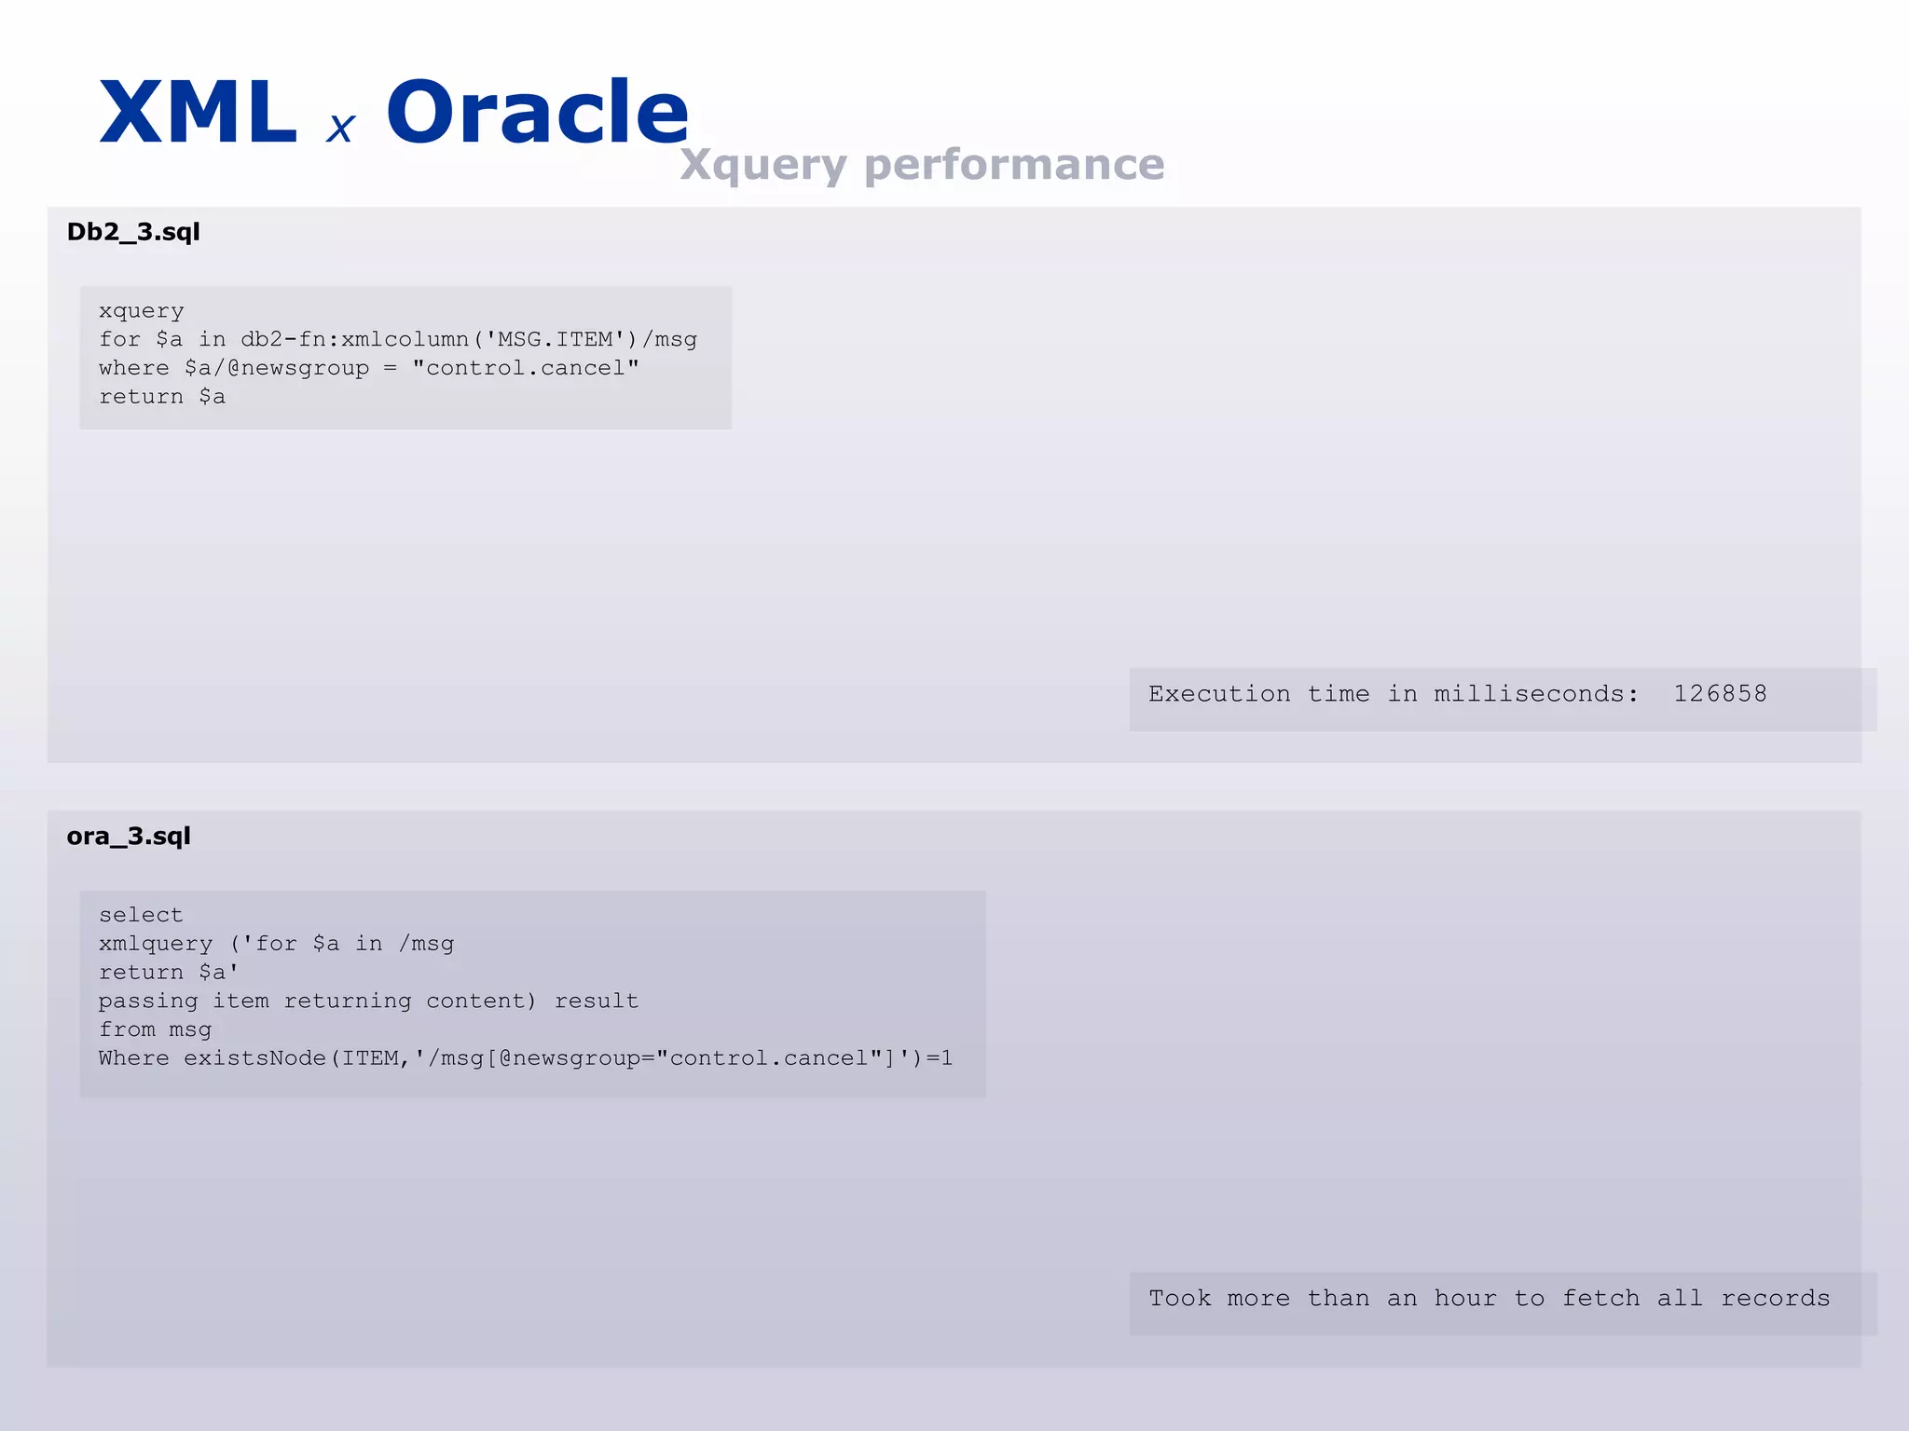Image resolution: width=1909 pixels, height=1431 pixels.
Task: Click the 'from msg' line
Action: click(155, 1029)
